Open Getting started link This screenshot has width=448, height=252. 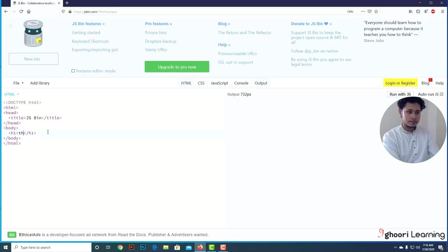(86, 33)
